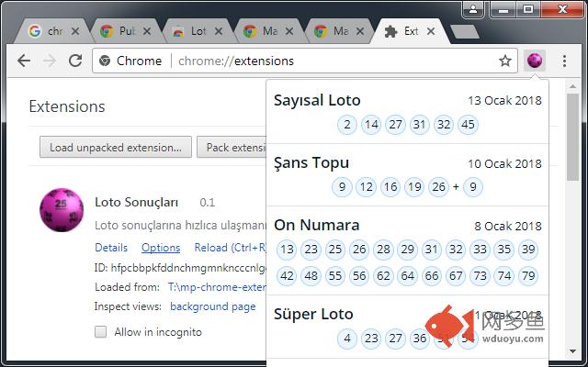Screen dimensions: 588x367
Task: Click the Reload (Ctrl+R) link
Action: coord(230,248)
